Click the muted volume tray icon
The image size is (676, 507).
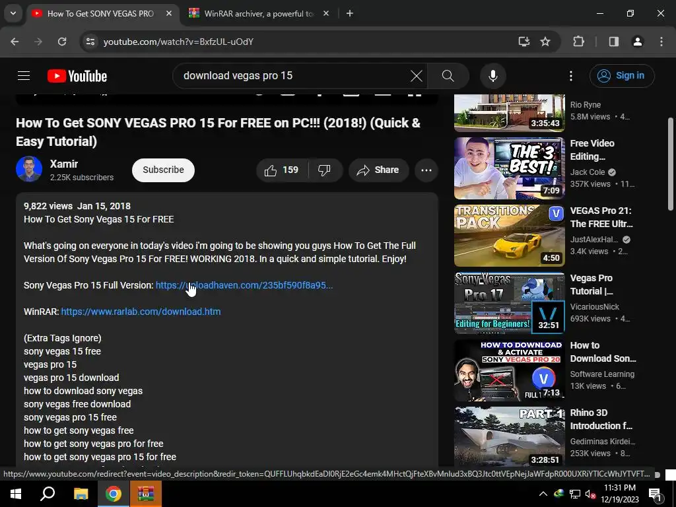pyautogui.click(x=591, y=494)
